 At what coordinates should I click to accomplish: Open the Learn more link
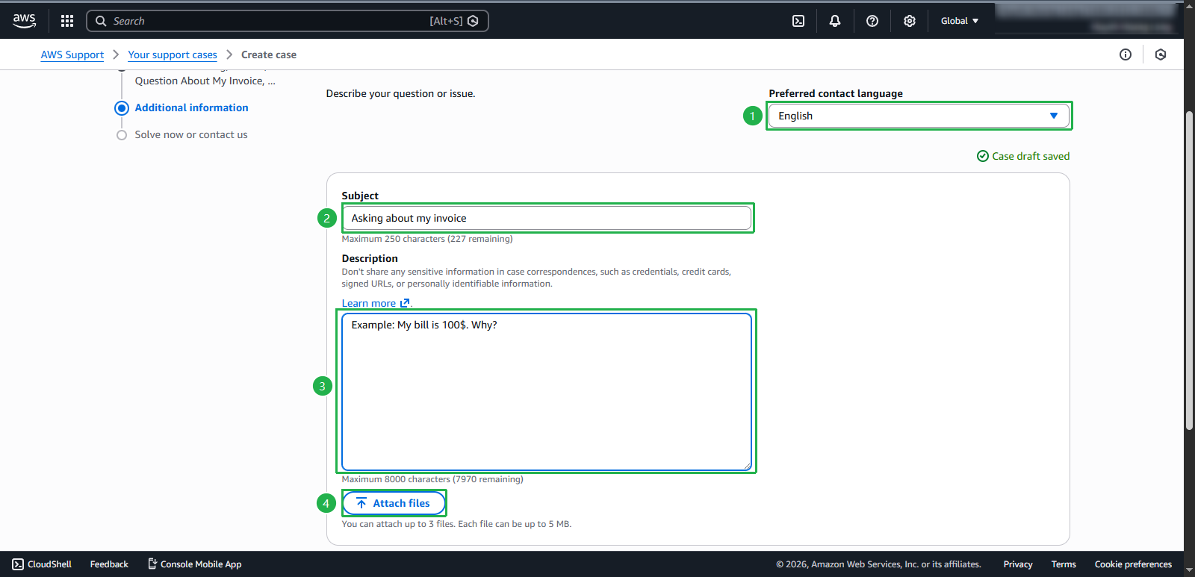(x=369, y=303)
